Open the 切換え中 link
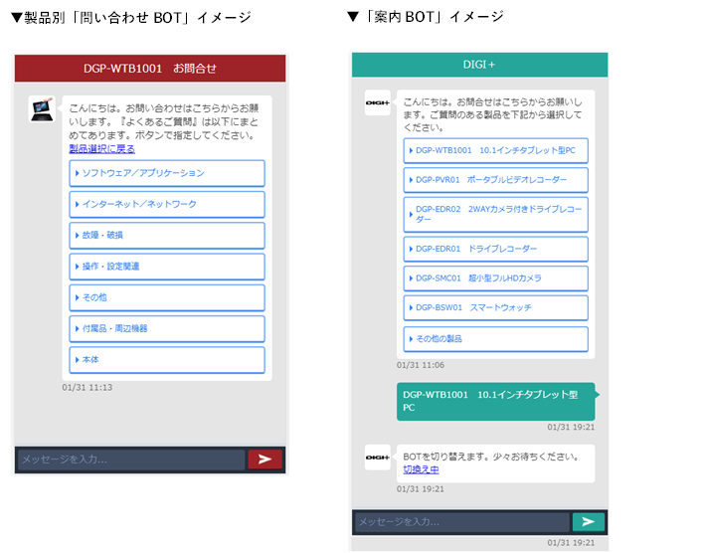Viewport: 706px width, 553px height. pyautogui.click(x=421, y=469)
